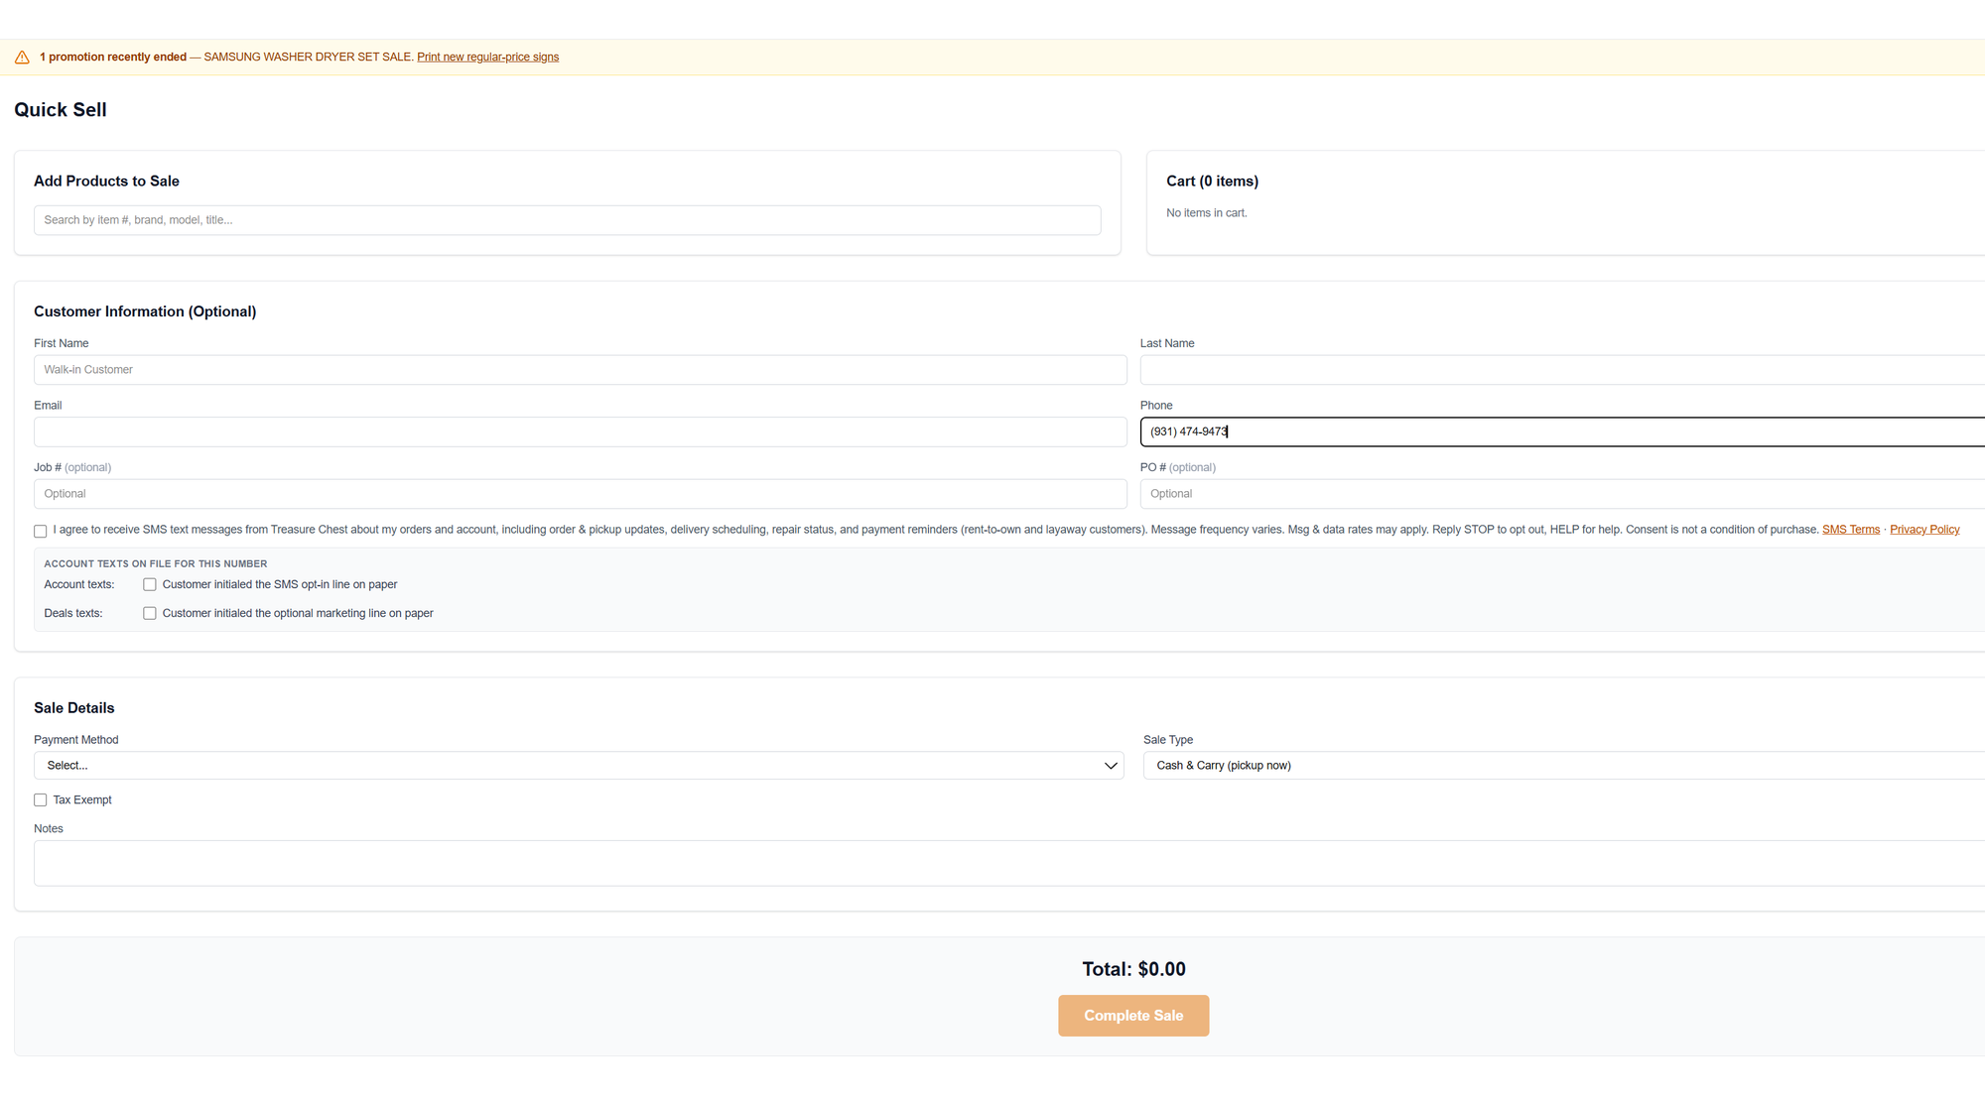Open the SMS Terms link
Viewport: 1985px width, 1103px height.
(1850, 530)
